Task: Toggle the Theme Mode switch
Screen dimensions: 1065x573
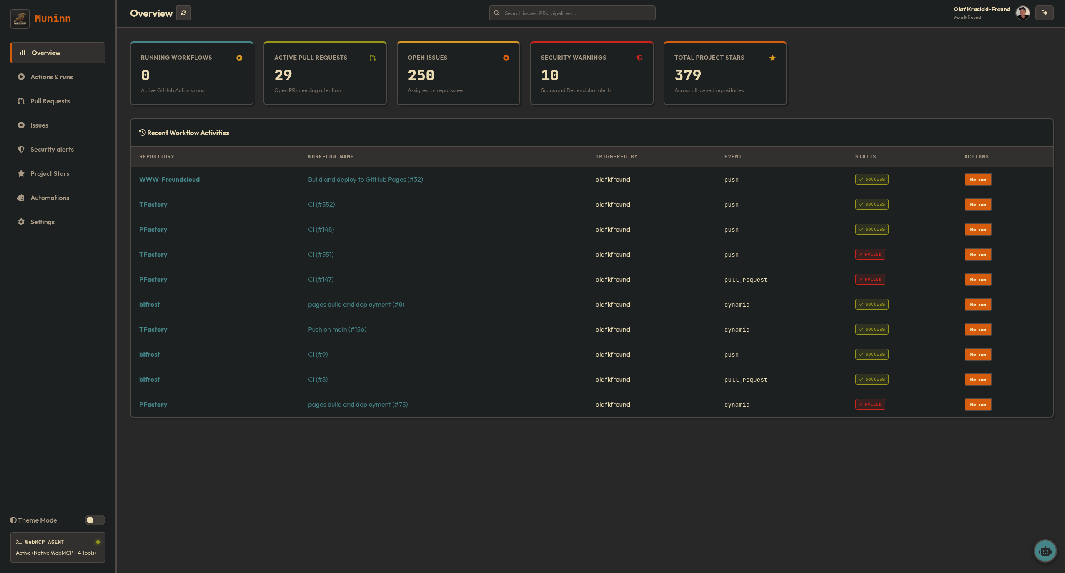Action: pyautogui.click(x=95, y=520)
